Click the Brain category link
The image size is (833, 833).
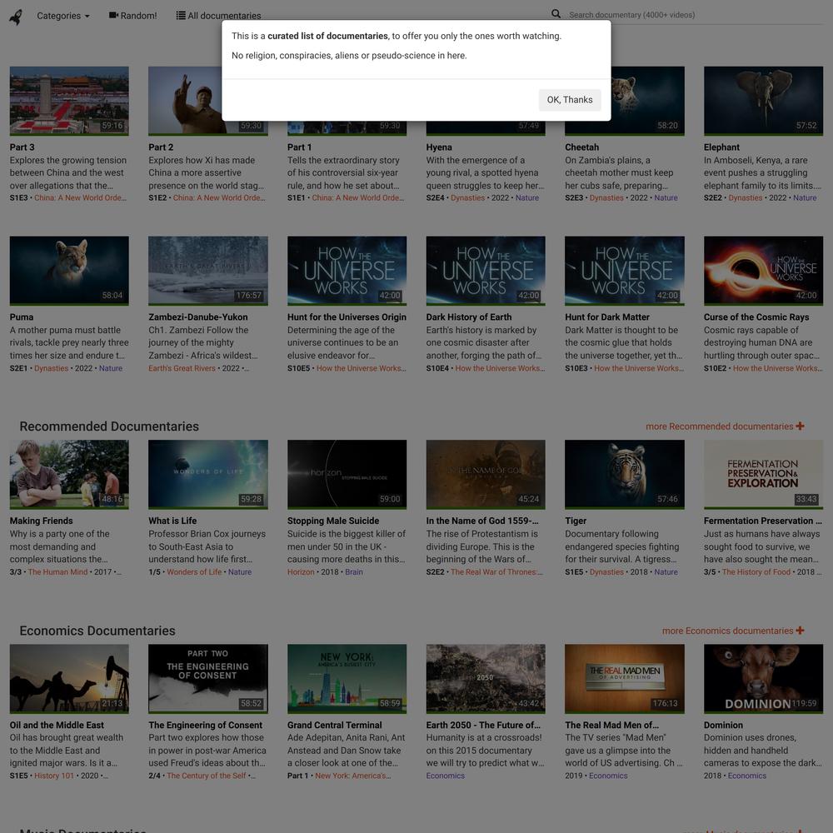354,572
